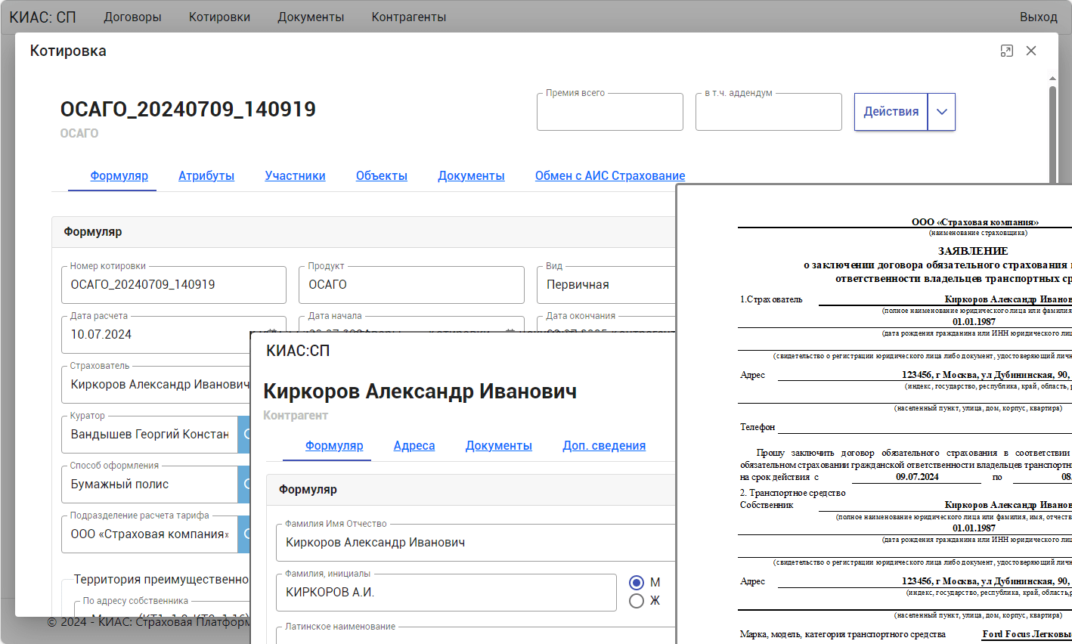The height and width of the screenshot is (644, 1072).
Task: Select Формуляр tab in Контрагент window
Action: click(x=334, y=446)
